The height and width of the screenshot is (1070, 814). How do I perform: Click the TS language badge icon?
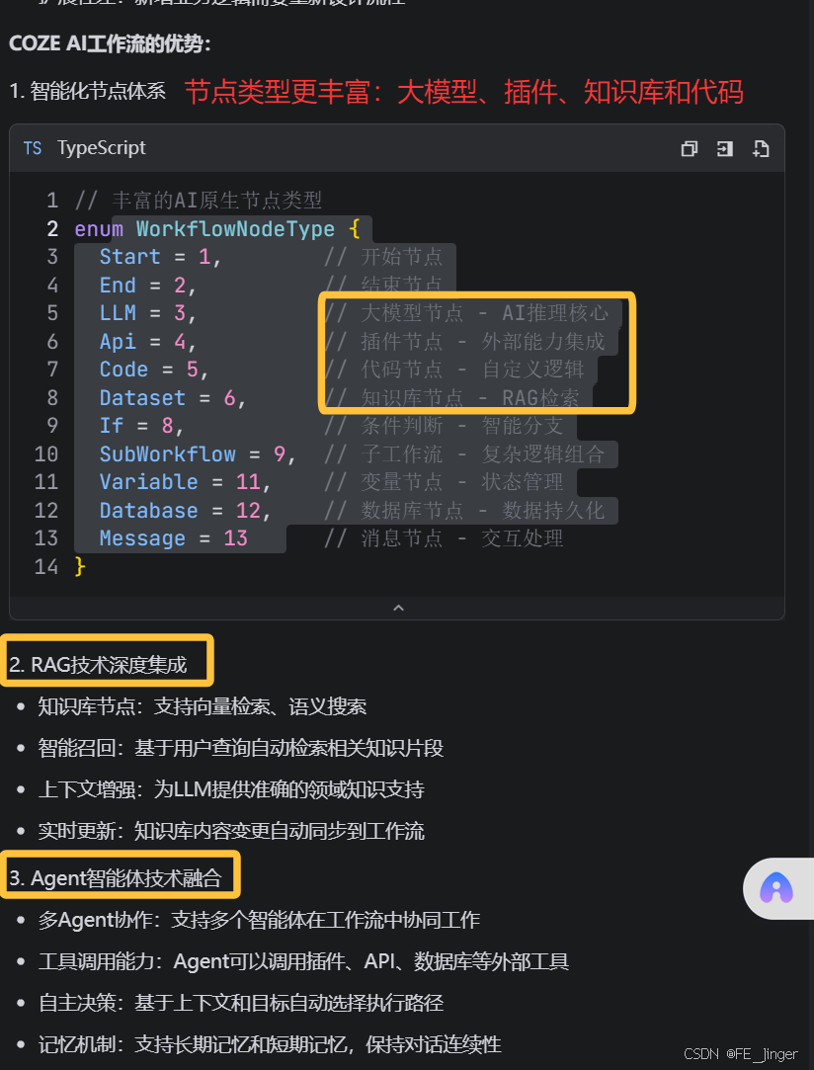tap(32, 148)
